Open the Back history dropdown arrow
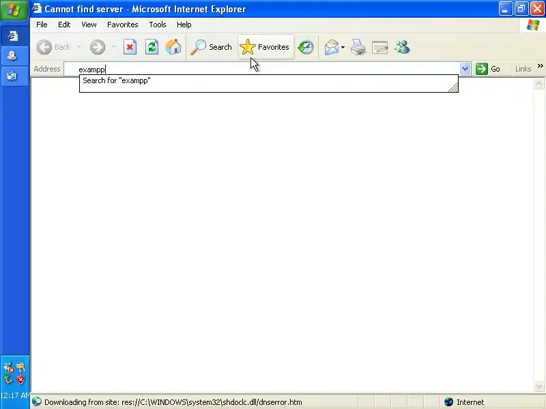546x409 pixels. [x=79, y=46]
